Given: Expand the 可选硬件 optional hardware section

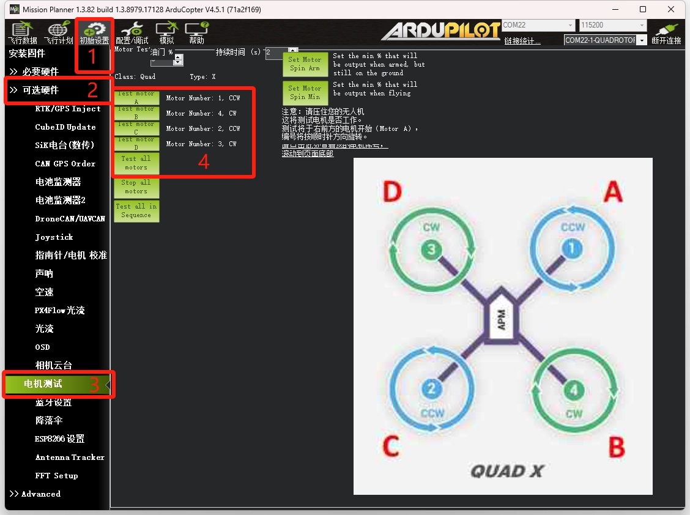Looking at the screenshot, I should click(x=34, y=90).
